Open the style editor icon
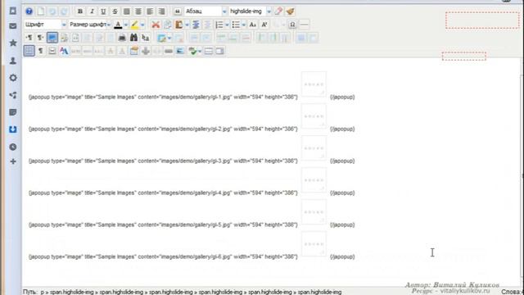 64,51
